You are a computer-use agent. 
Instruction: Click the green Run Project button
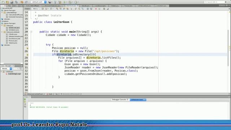65,2
